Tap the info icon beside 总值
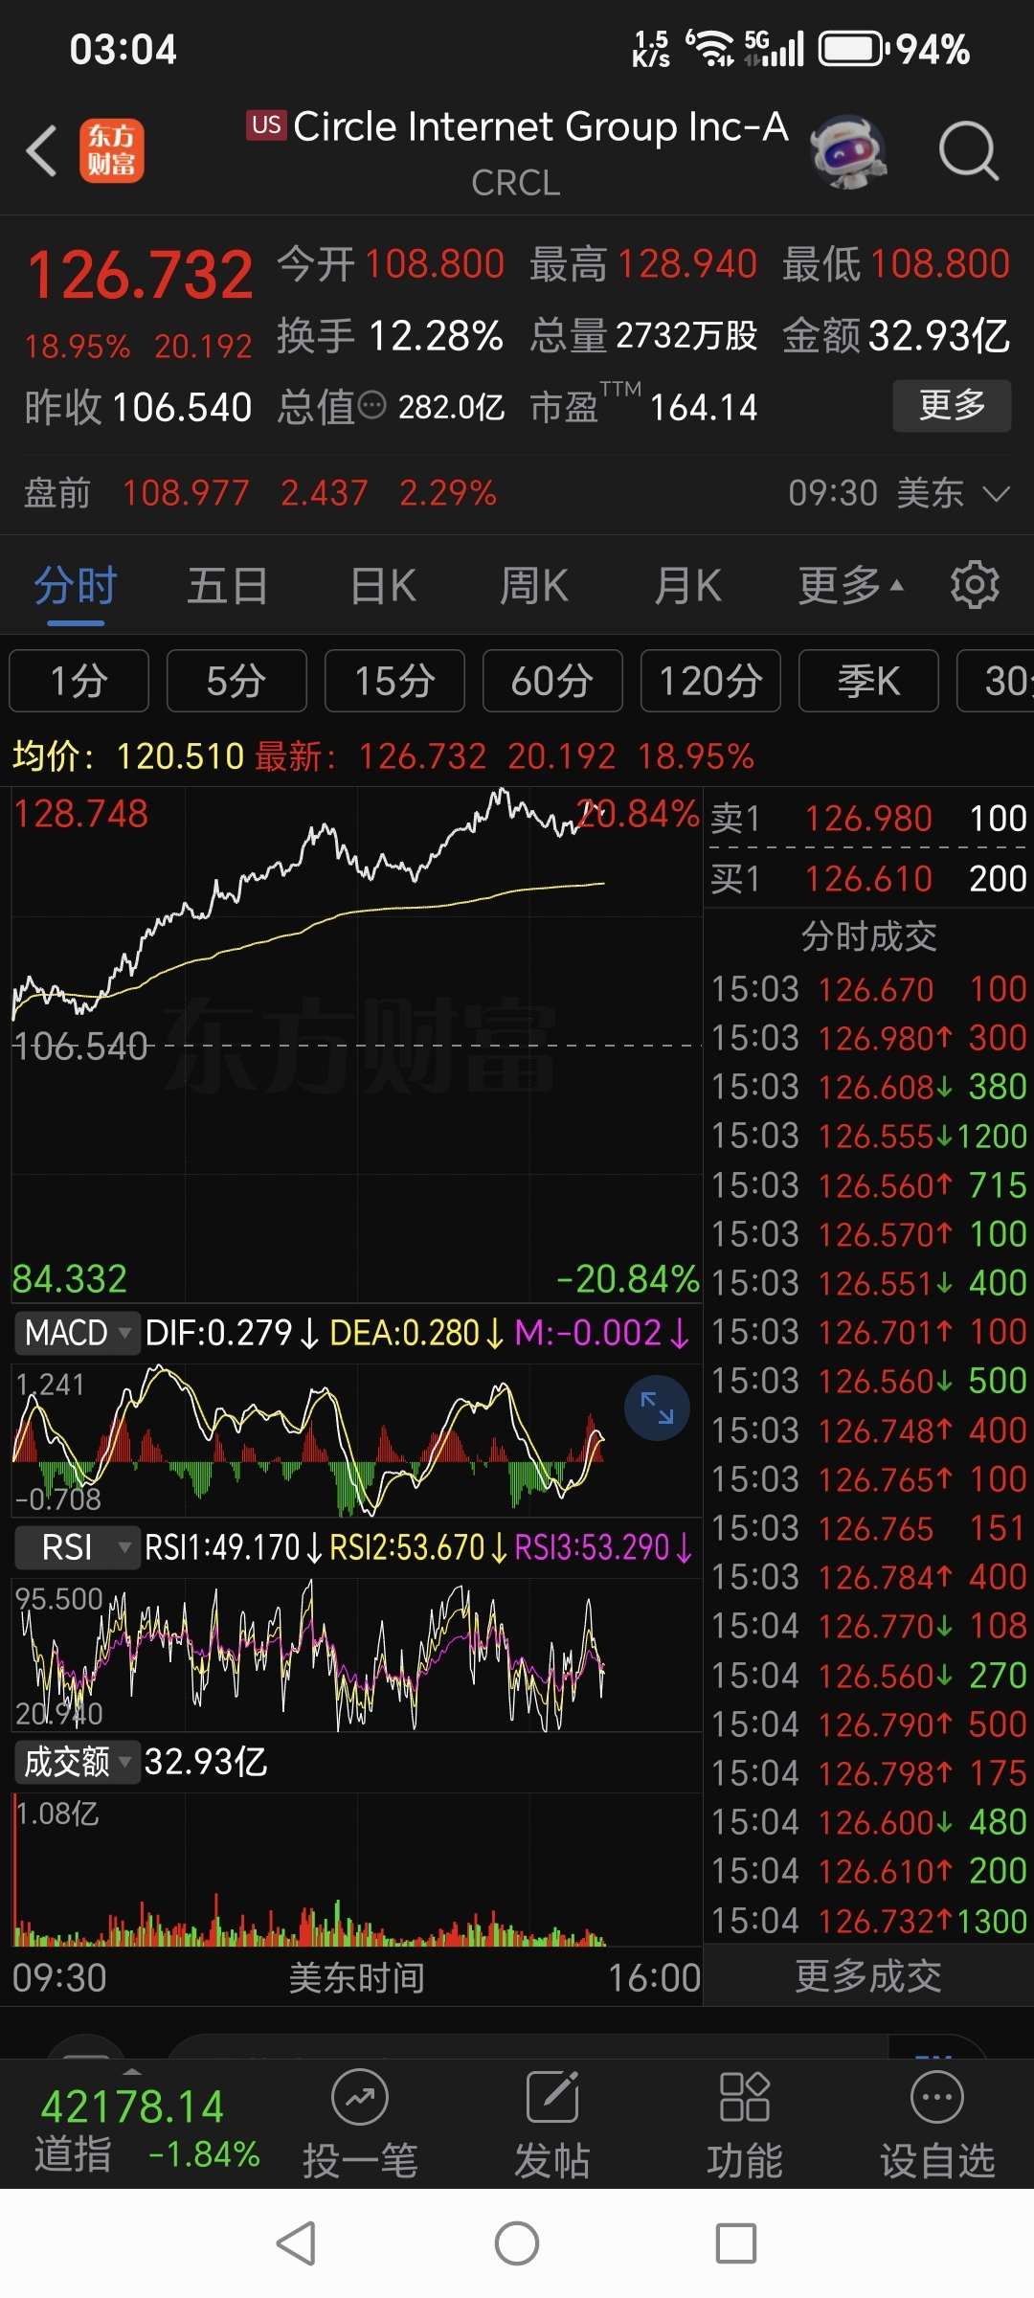 [x=371, y=407]
